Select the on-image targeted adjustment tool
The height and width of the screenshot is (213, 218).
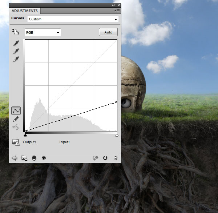pos(15,32)
